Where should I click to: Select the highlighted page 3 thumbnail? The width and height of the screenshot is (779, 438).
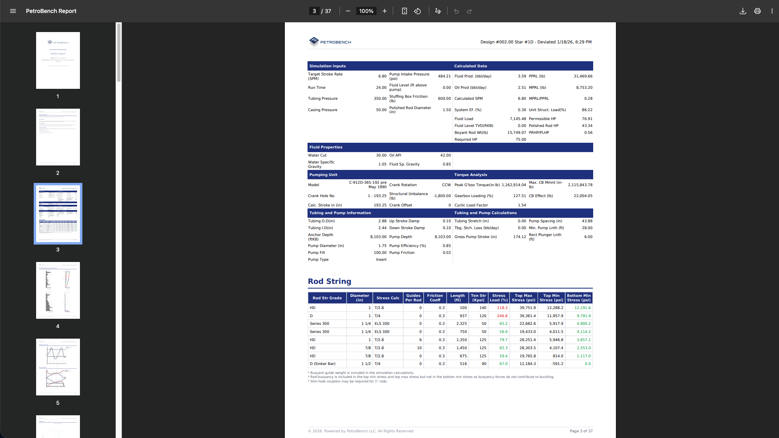pyautogui.click(x=58, y=213)
